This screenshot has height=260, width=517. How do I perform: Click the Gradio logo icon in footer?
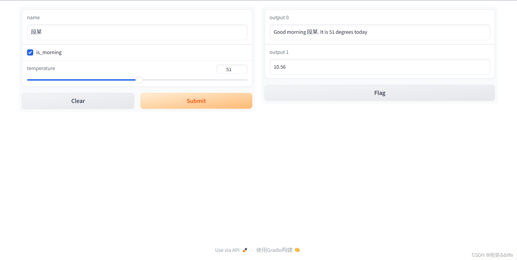pyautogui.click(x=297, y=250)
